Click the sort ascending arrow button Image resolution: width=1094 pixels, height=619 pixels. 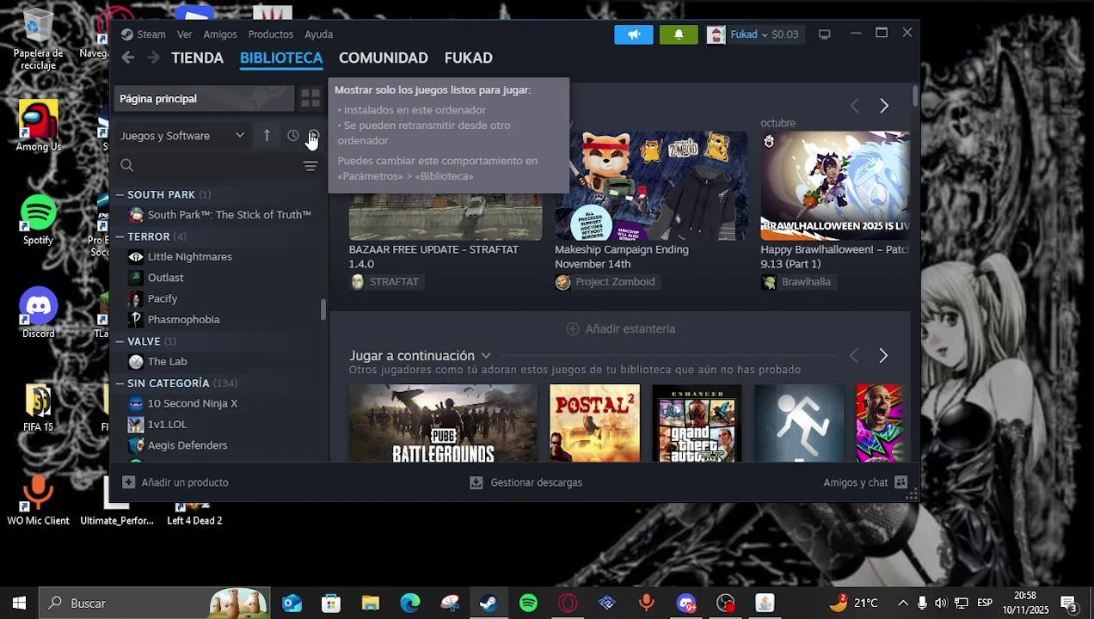point(267,136)
